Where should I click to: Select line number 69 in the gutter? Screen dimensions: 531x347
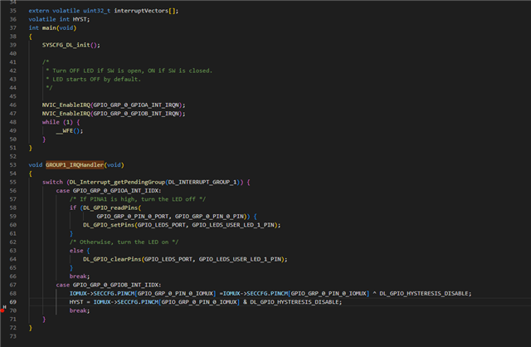12,302
